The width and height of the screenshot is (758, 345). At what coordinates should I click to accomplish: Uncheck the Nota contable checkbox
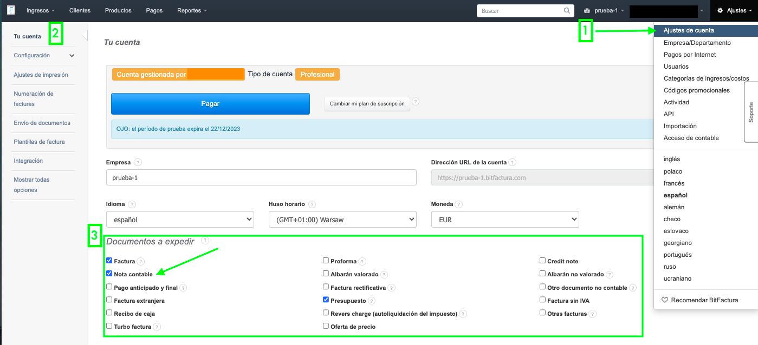point(109,274)
